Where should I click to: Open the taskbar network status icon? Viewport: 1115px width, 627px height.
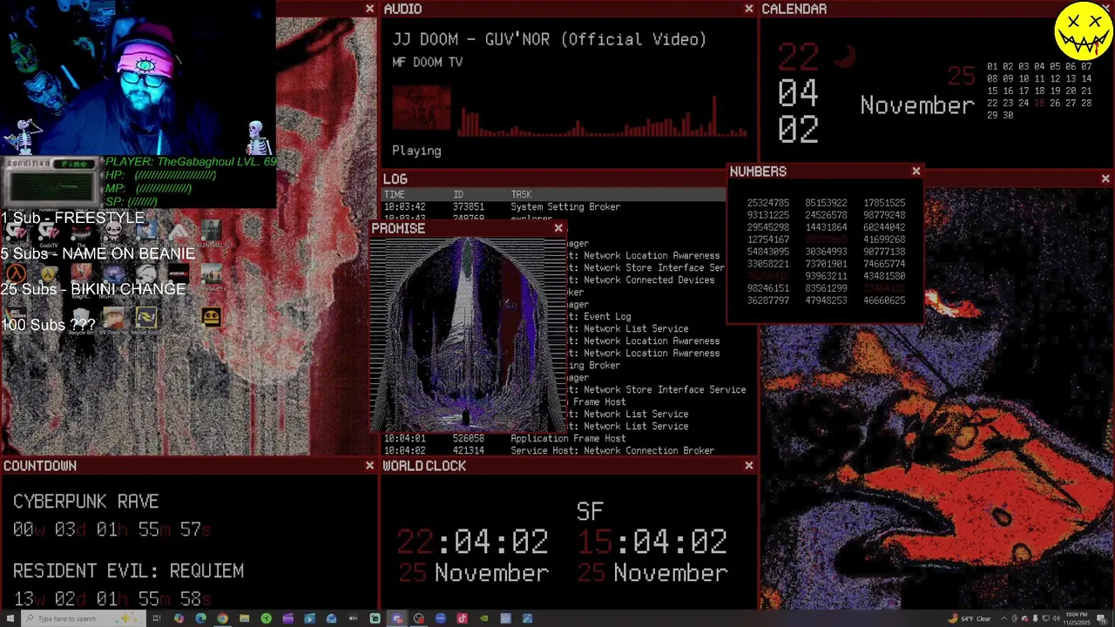1045,618
